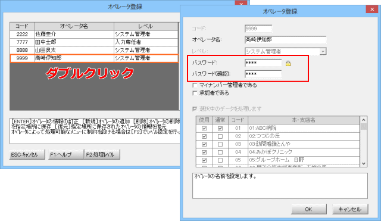Select operator row 9999 高崎伊知郎

(94, 58)
